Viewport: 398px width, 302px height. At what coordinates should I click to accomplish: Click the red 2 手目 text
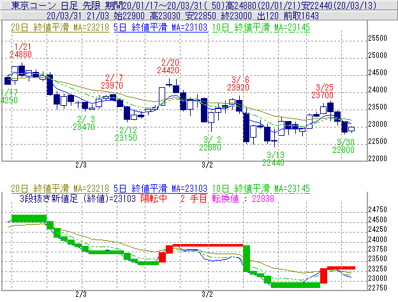[194, 199]
